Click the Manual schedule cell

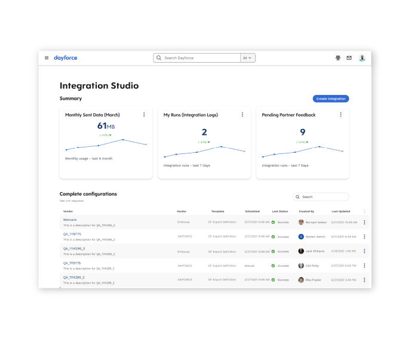click(250, 266)
